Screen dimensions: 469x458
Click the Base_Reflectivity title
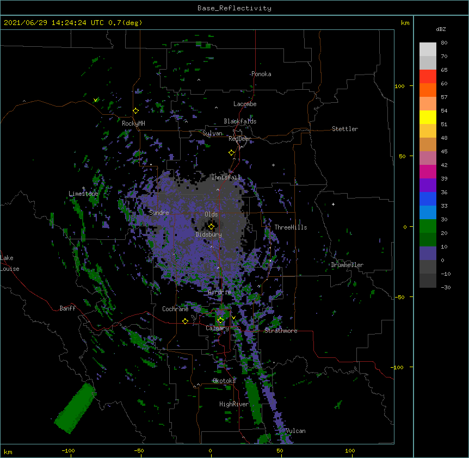point(234,8)
